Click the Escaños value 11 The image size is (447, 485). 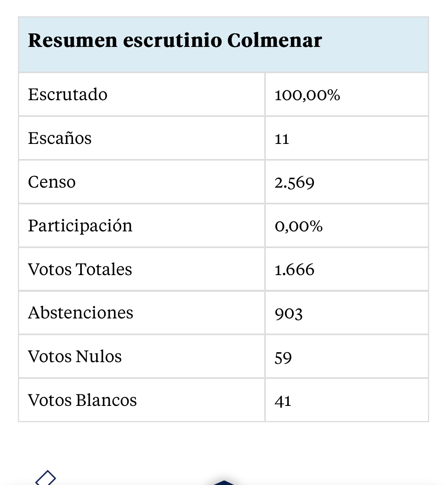click(282, 139)
